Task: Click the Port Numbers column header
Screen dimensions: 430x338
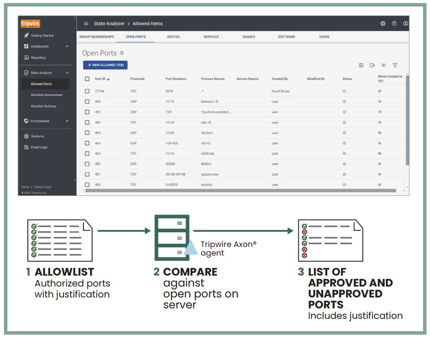Action: 176,79
